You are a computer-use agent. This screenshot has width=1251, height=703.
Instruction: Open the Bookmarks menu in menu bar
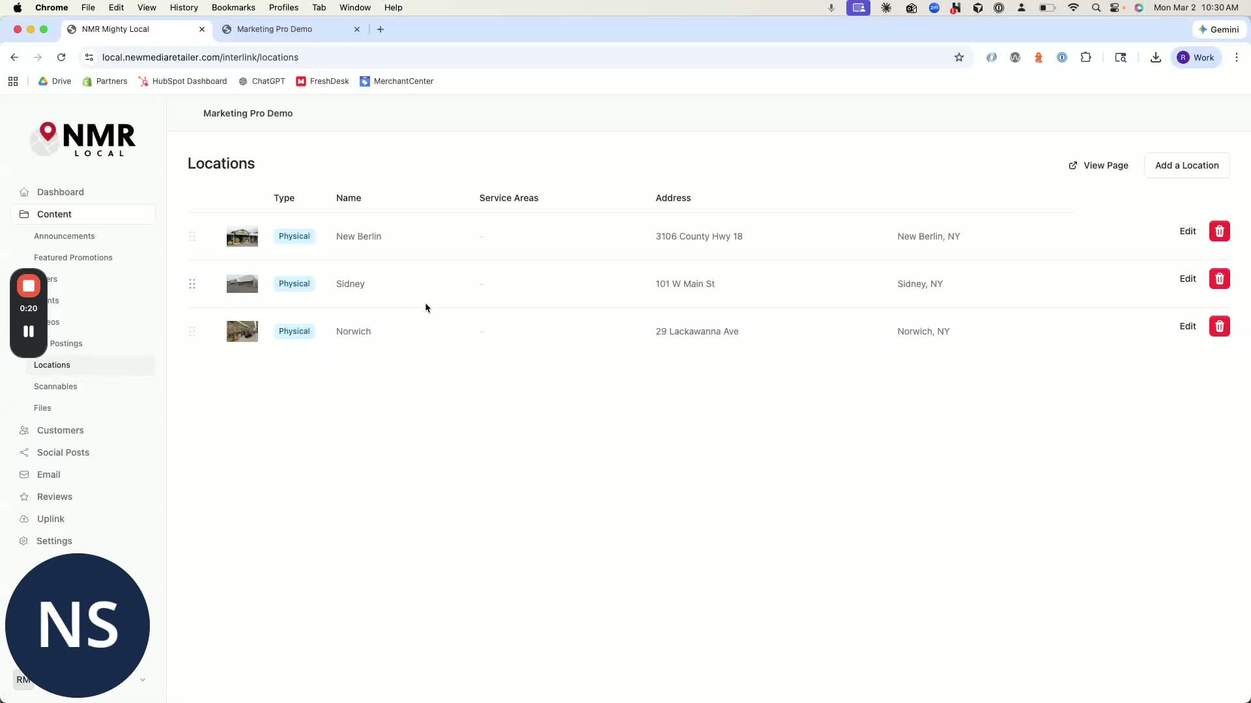pyautogui.click(x=233, y=8)
